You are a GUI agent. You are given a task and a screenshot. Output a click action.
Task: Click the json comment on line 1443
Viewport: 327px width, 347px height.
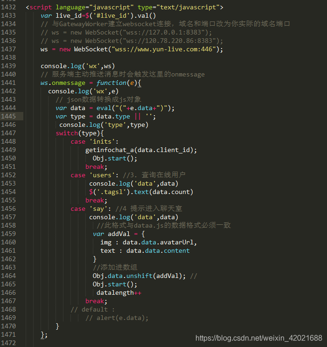(x=98, y=100)
